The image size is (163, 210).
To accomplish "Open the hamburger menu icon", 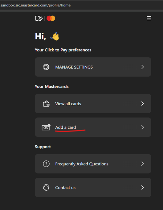I will point(149,18).
